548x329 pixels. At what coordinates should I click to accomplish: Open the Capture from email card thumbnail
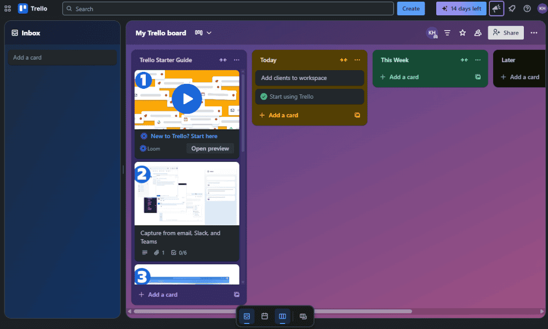pyautogui.click(x=187, y=194)
